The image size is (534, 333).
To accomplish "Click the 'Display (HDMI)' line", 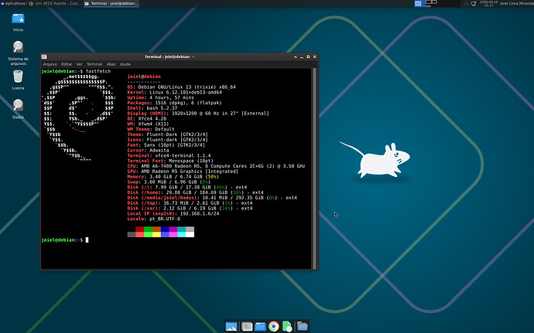I will click(198, 114).
